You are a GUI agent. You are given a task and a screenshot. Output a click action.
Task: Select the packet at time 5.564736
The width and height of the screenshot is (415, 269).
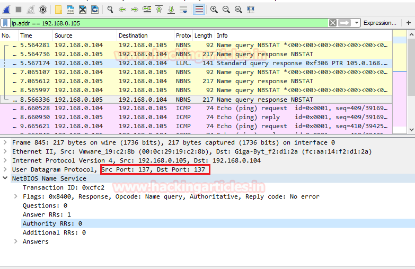tap(196, 54)
